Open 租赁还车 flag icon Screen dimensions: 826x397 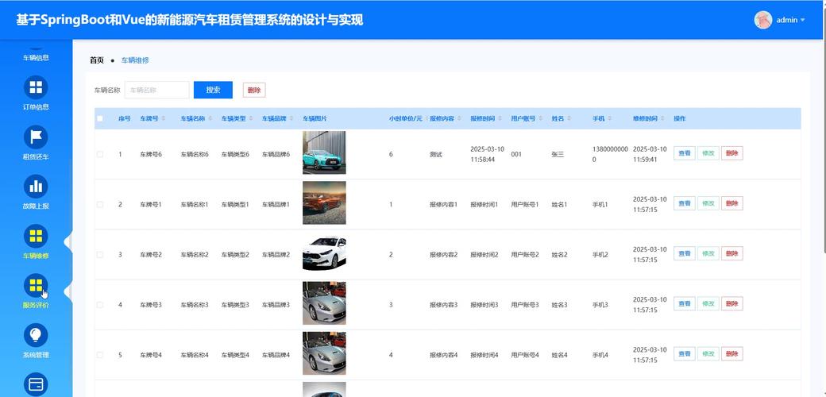(36, 137)
